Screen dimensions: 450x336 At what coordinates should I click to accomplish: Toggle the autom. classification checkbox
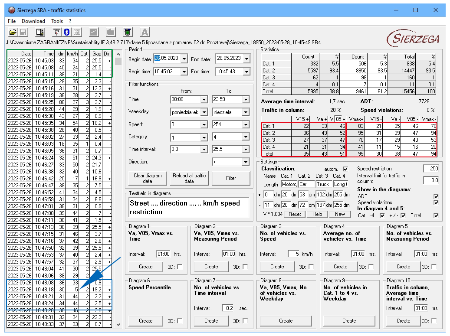(x=345, y=169)
